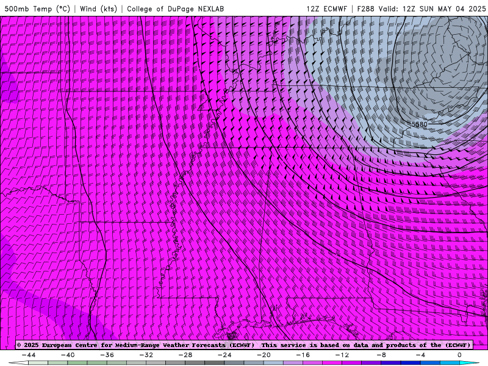Click the '-8' color scale label
The width and height of the screenshot is (488, 366).
coord(382,355)
